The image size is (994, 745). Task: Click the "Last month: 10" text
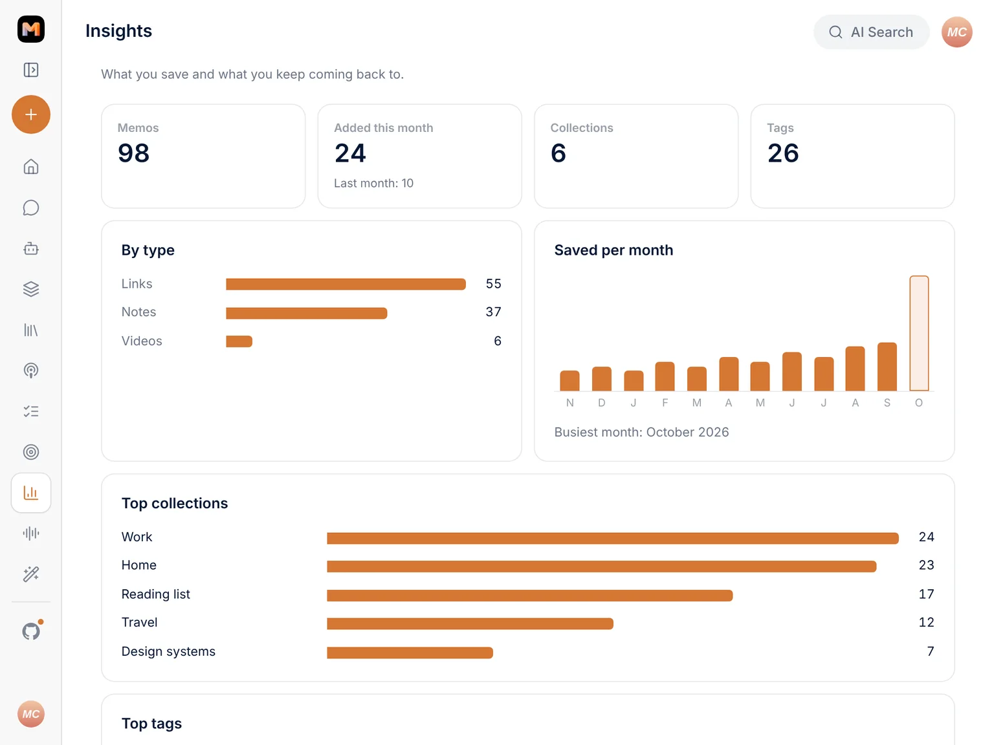click(x=373, y=183)
